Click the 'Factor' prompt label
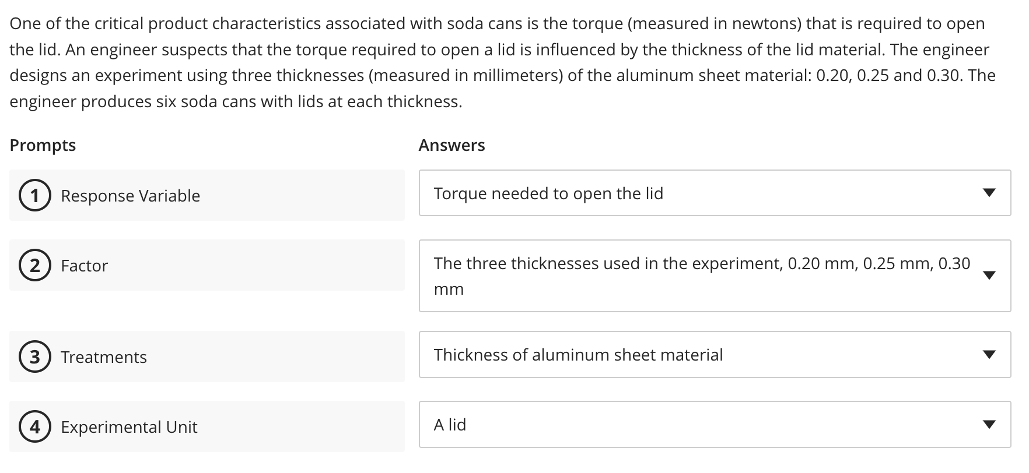The height and width of the screenshot is (473, 1029). coord(83,266)
